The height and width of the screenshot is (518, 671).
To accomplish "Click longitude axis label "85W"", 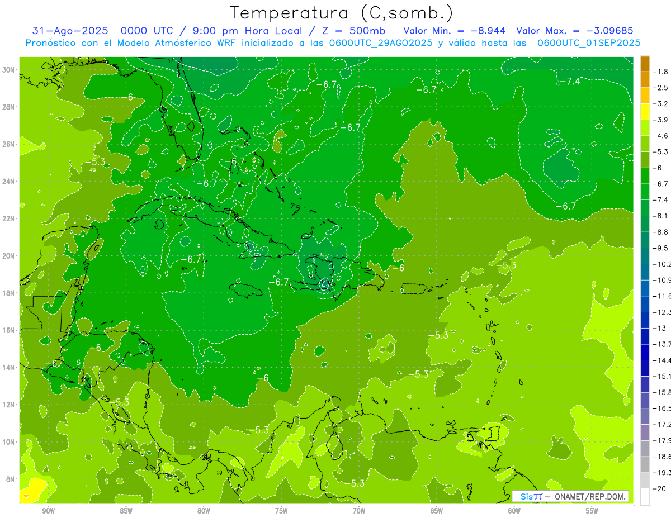I will (126, 511).
